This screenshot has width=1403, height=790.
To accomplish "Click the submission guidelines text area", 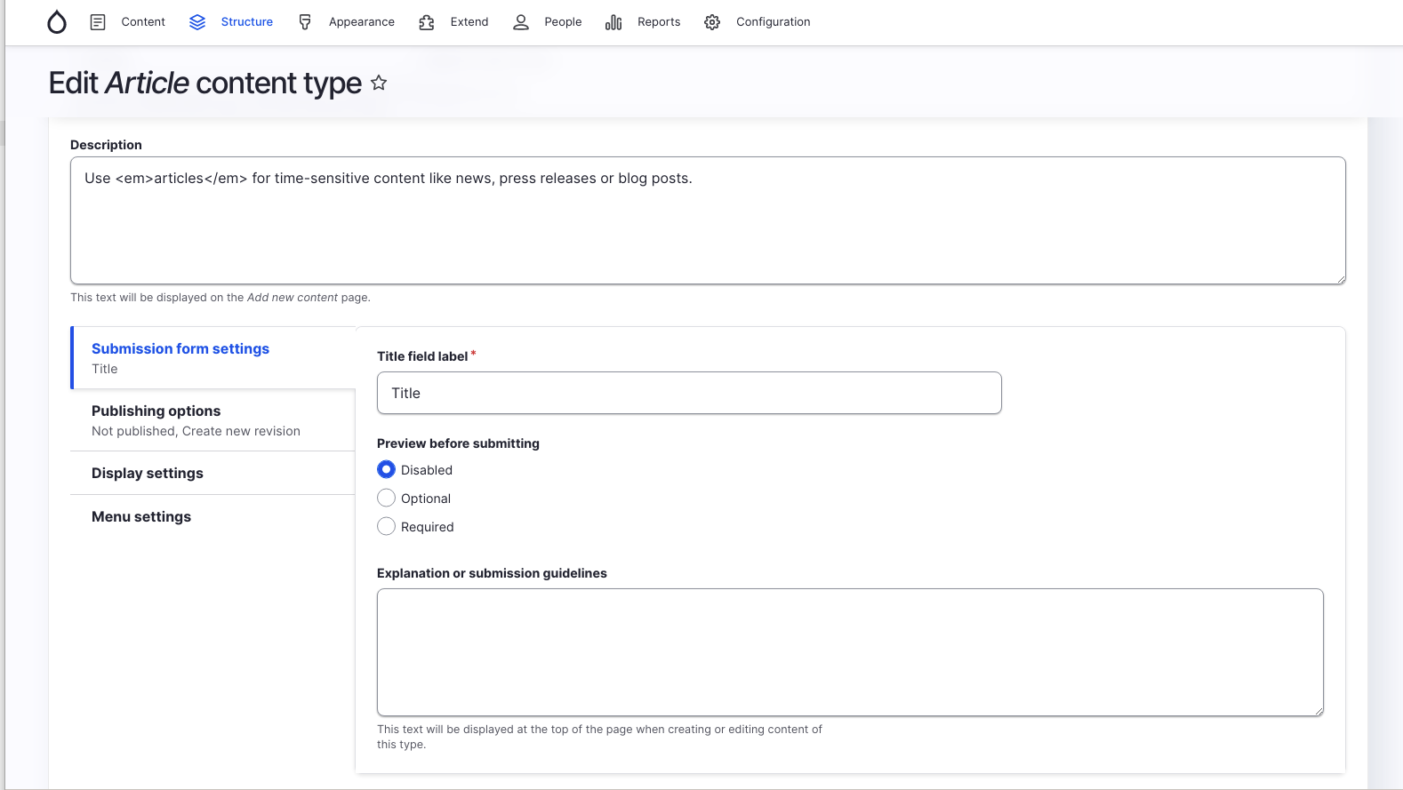I will point(850,652).
